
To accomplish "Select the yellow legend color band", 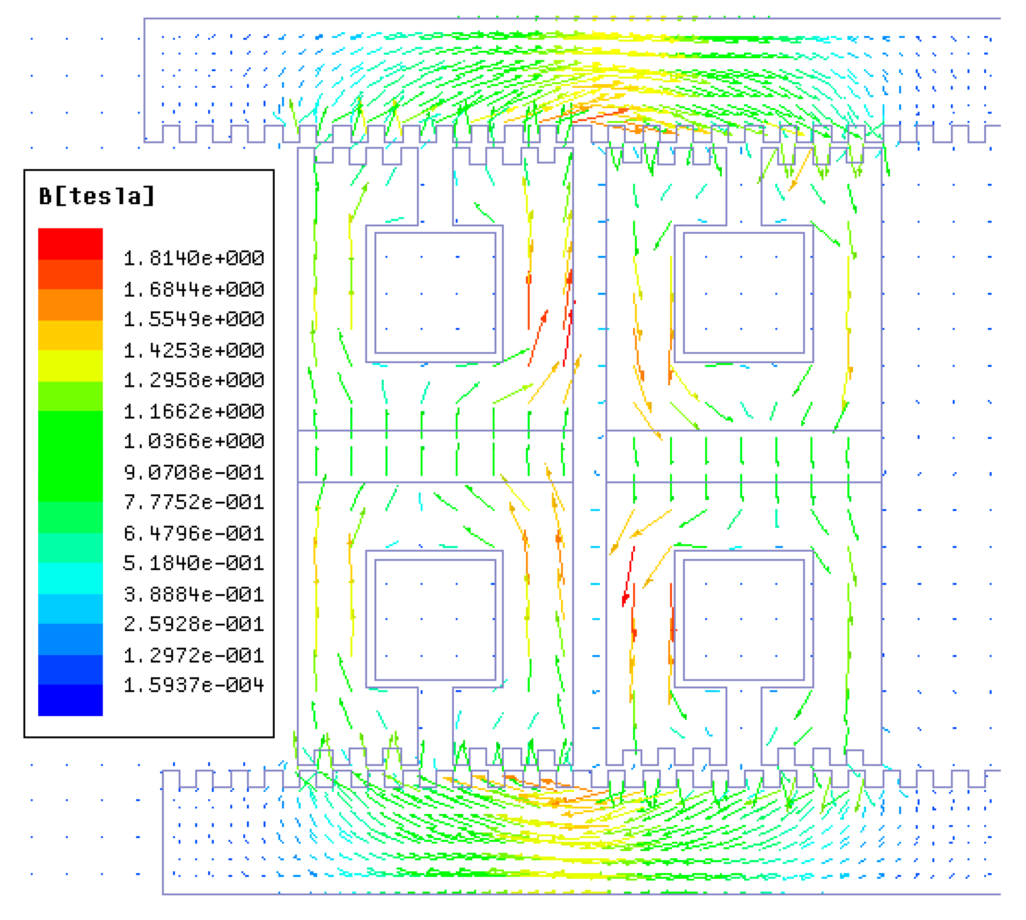I will [x=70, y=365].
